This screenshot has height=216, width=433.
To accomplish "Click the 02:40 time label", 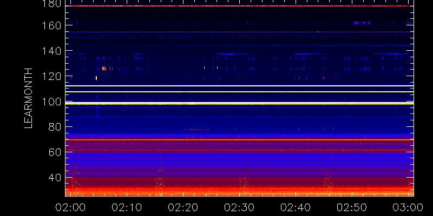I will 296,207.
